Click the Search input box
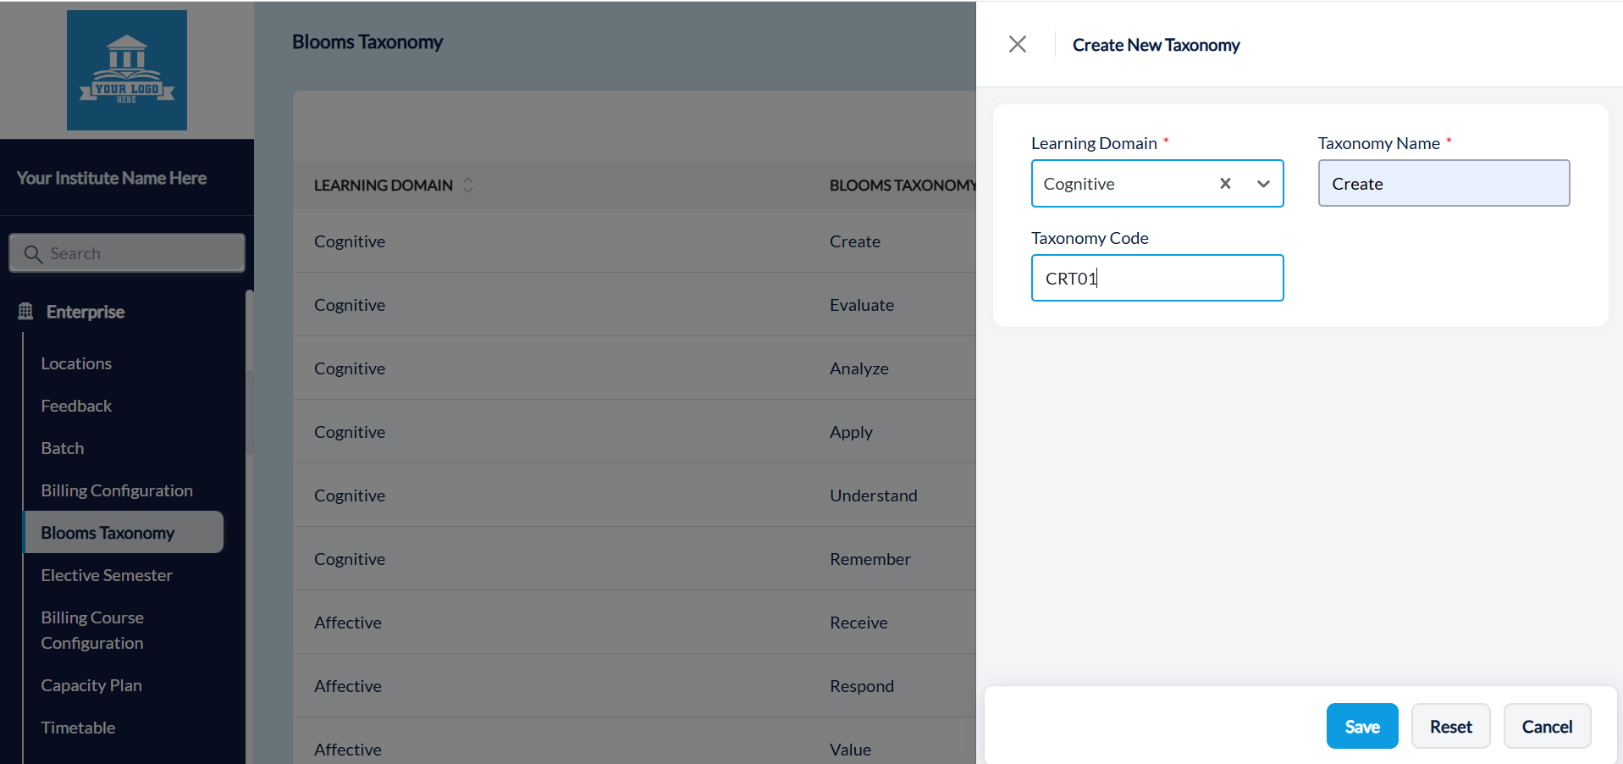 127,253
